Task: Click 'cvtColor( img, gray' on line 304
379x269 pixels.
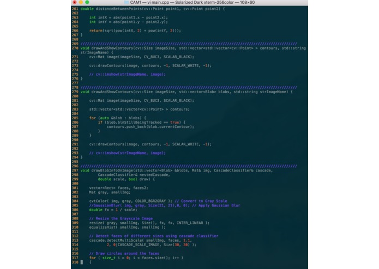Action: pyautogui.click(x=111, y=201)
